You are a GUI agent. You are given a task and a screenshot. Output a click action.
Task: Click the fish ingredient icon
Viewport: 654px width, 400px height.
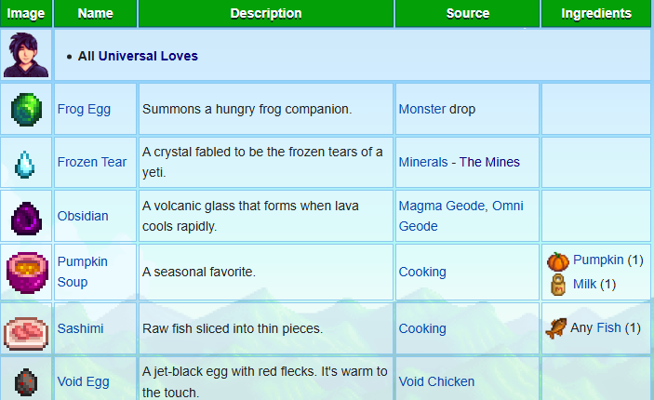[557, 328]
